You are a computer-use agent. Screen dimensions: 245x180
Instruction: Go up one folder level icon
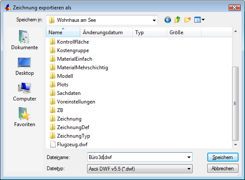(x=178, y=20)
